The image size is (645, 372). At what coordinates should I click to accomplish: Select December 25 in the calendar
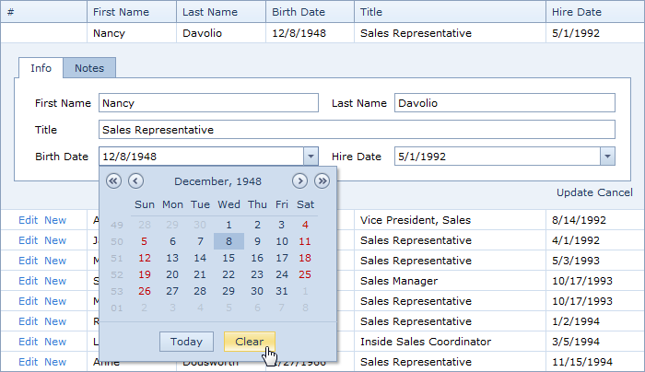coord(305,273)
